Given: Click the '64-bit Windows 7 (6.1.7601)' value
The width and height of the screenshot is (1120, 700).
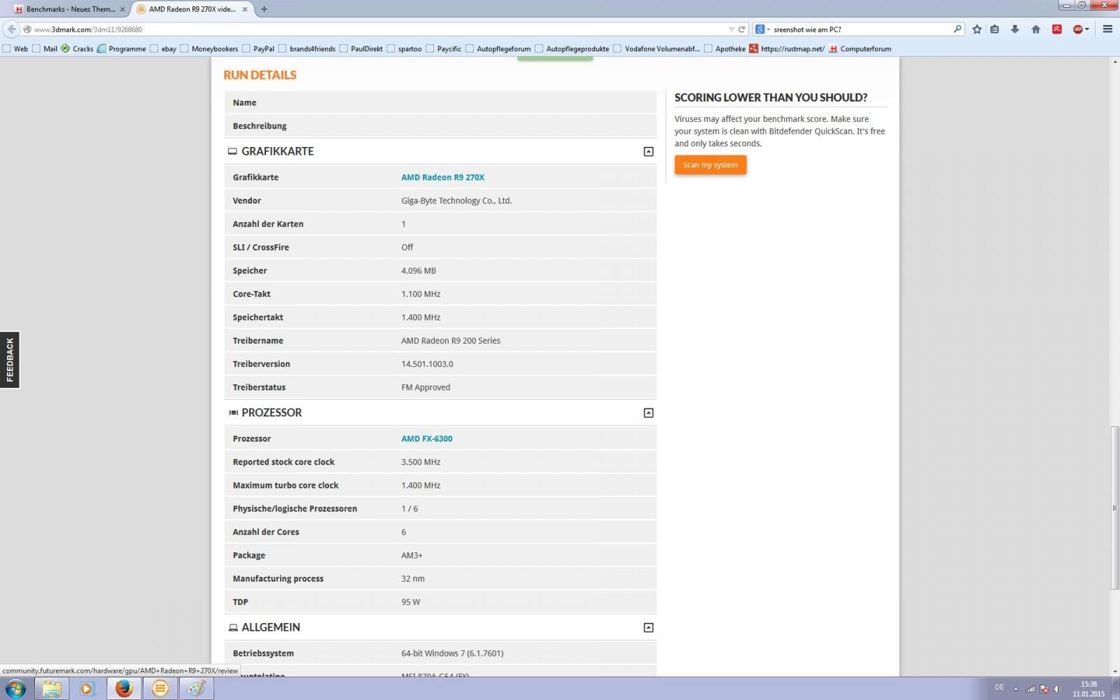Looking at the screenshot, I should [x=452, y=653].
